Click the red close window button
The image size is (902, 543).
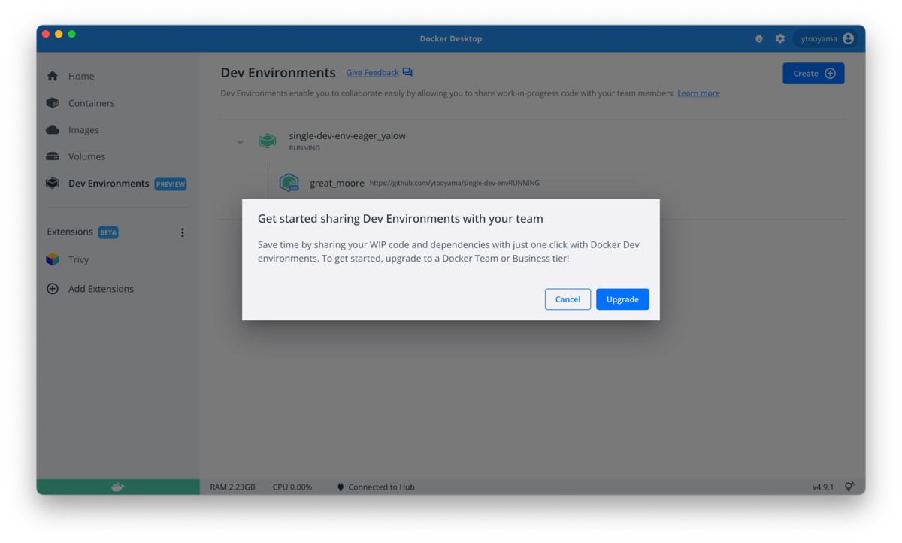46,34
